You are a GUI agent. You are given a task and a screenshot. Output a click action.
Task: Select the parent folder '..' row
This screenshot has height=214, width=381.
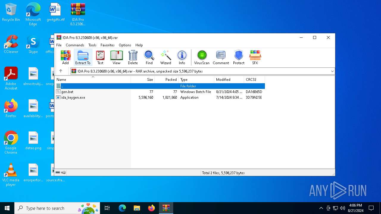pyautogui.click(x=160, y=86)
